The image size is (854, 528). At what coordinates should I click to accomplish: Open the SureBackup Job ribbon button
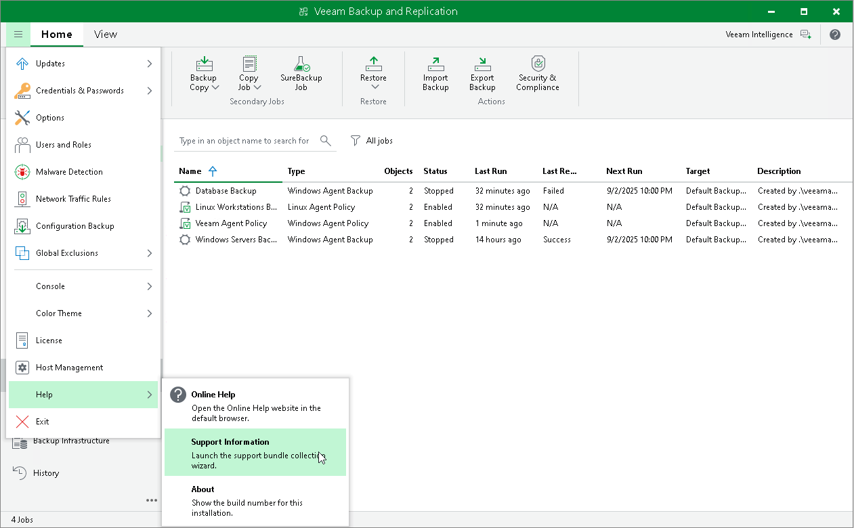[301, 73]
